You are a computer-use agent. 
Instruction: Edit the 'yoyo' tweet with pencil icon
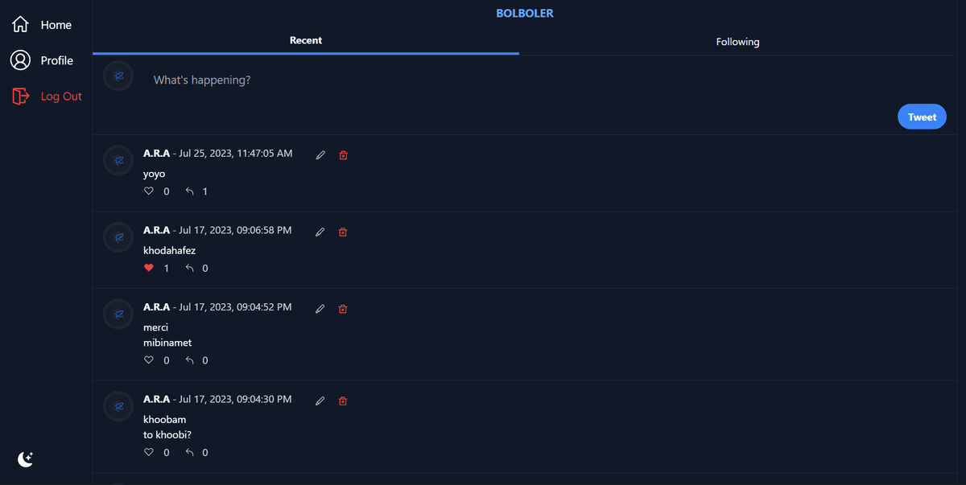point(320,155)
